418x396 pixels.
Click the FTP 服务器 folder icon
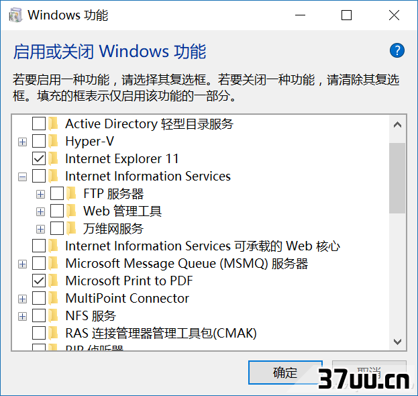tap(71, 193)
